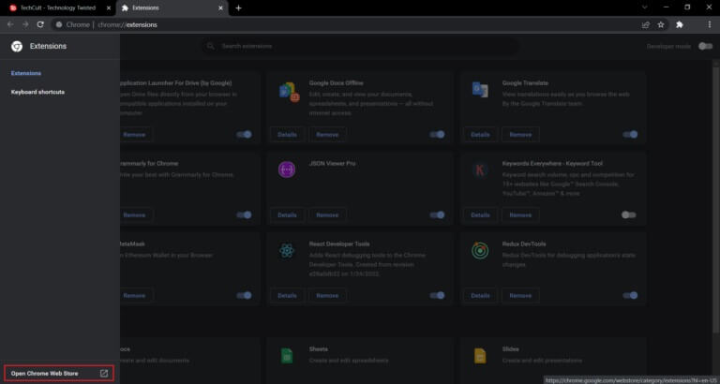Open Chrome Web Store link
This screenshot has width=720, height=384.
(x=59, y=374)
